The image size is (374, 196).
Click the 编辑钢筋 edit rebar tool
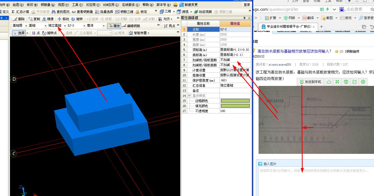(131, 26)
